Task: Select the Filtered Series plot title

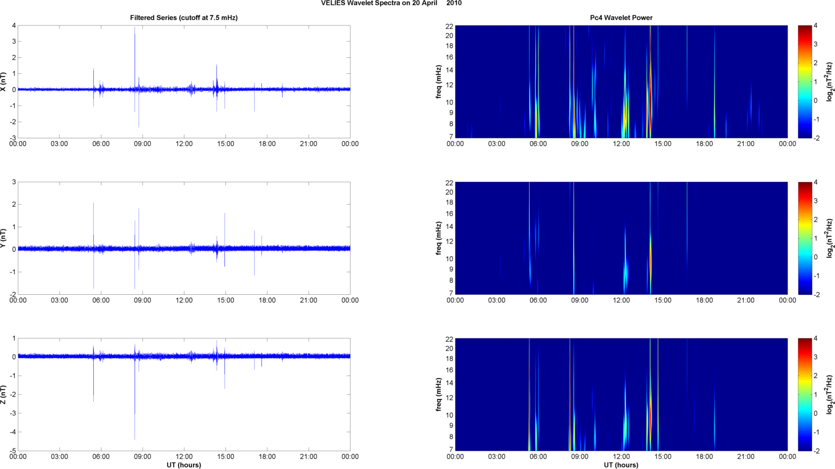Action: pos(184,18)
